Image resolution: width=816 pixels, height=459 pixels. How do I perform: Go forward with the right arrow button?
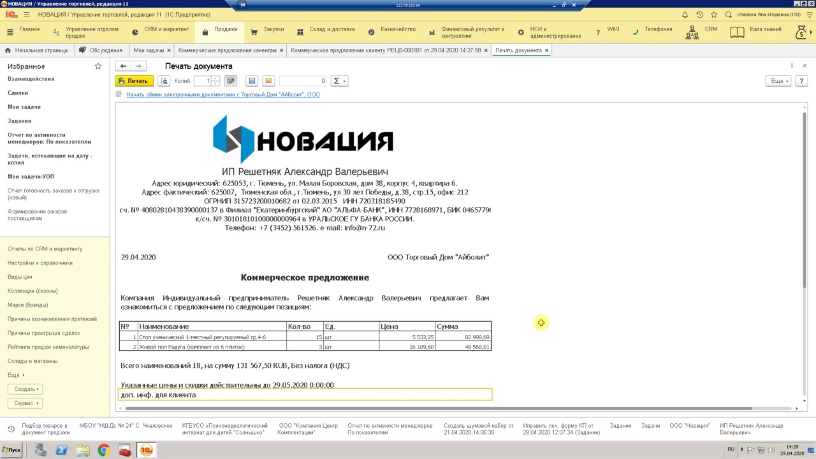[x=138, y=66]
